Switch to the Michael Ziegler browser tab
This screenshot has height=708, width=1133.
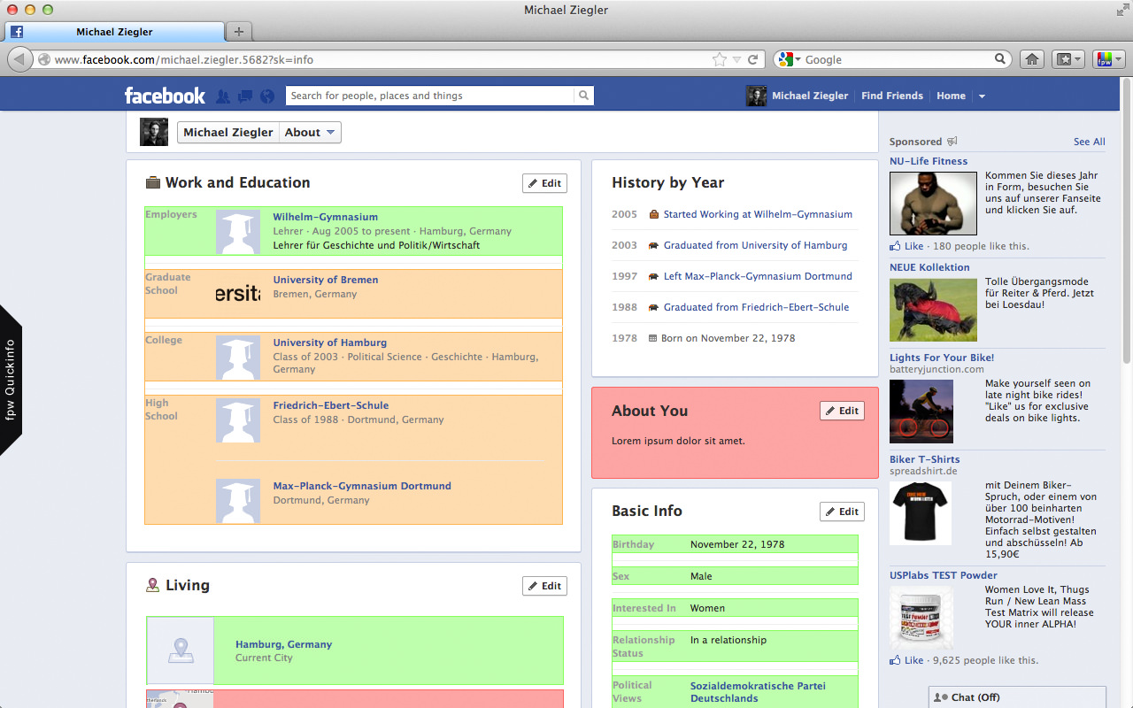pyautogui.click(x=115, y=32)
